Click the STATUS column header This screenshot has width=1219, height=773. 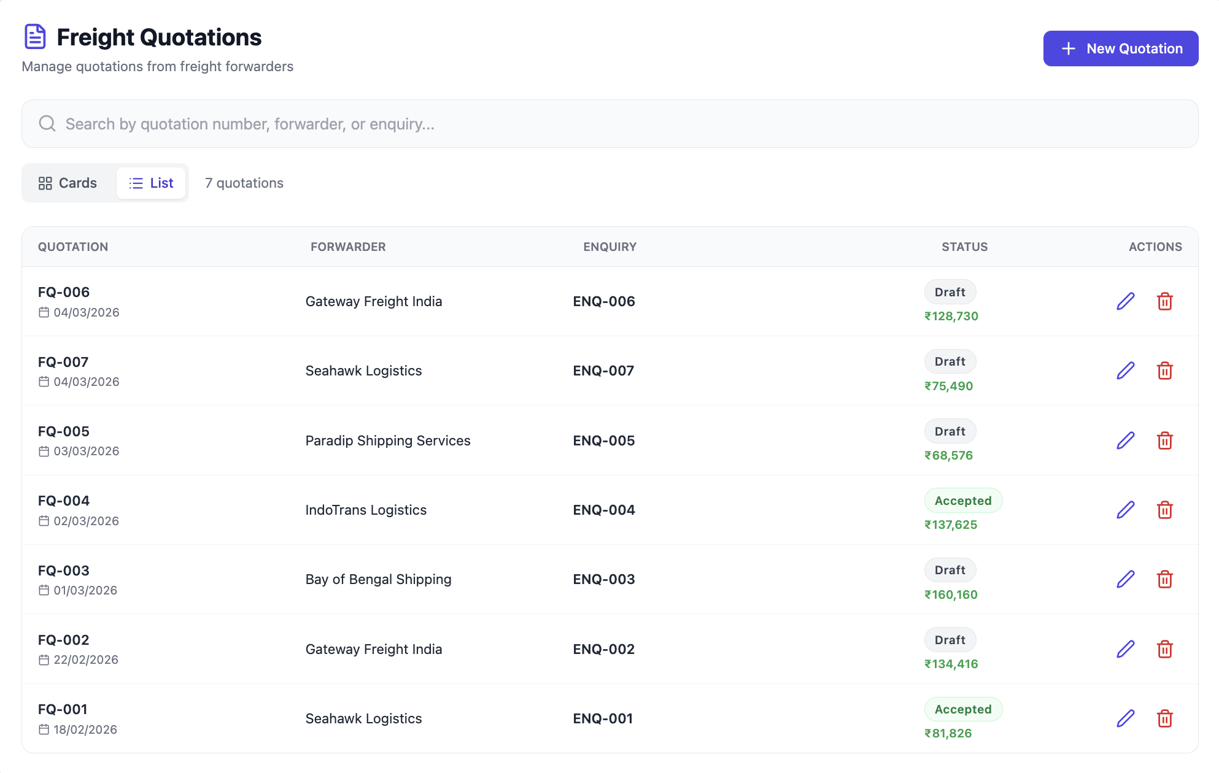pos(964,247)
